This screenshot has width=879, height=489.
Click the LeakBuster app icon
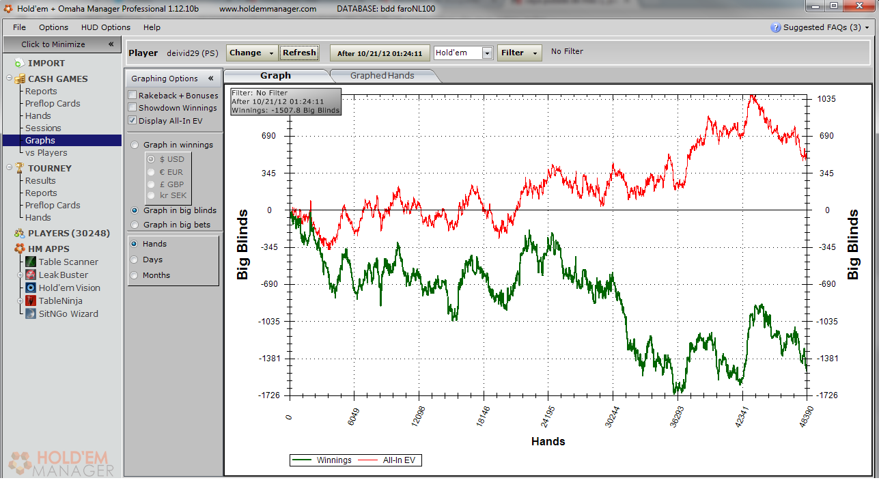coord(31,275)
